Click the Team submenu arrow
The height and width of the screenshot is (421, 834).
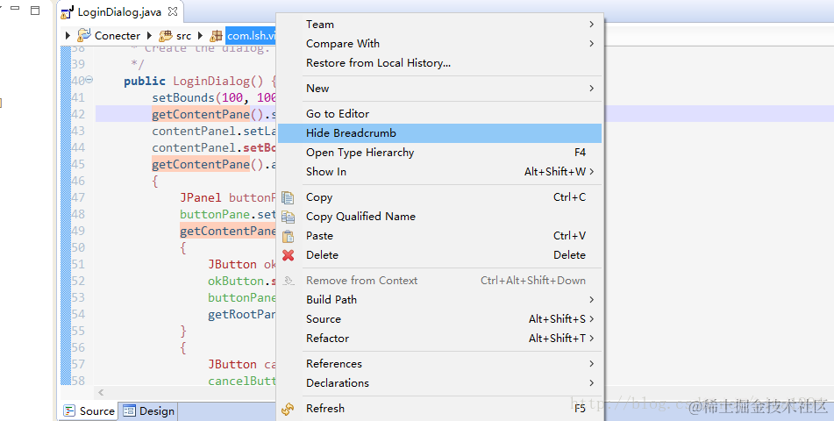click(591, 25)
